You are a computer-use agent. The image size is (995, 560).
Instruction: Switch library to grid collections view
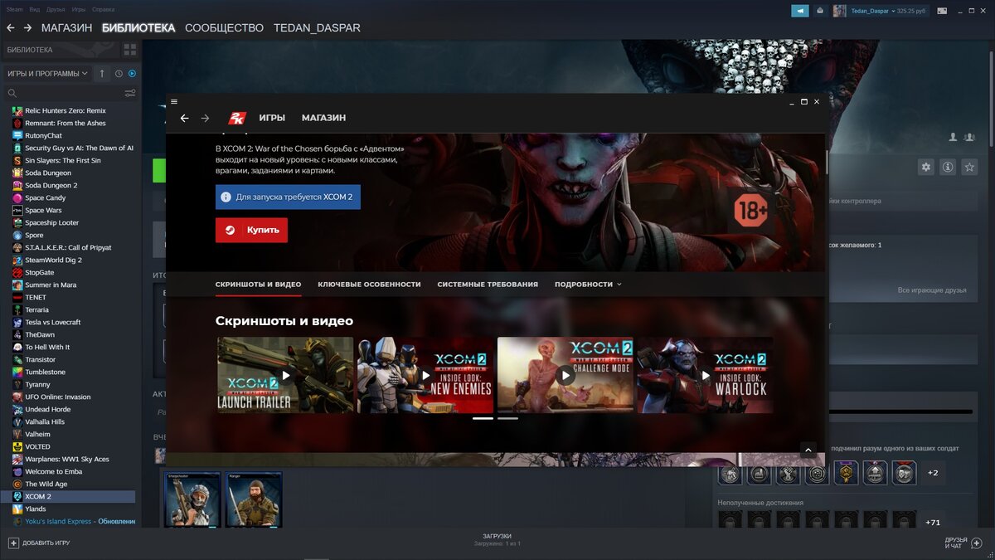(129, 50)
